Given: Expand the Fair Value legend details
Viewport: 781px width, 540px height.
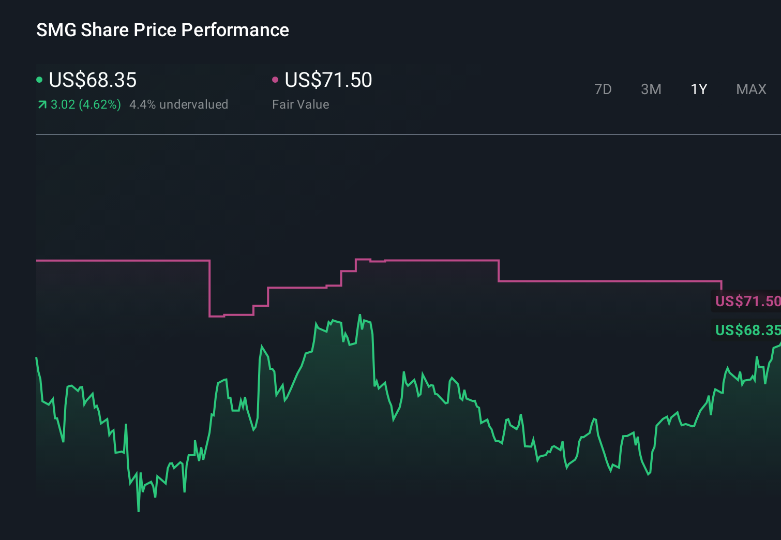Looking at the screenshot, I should 301,104.
